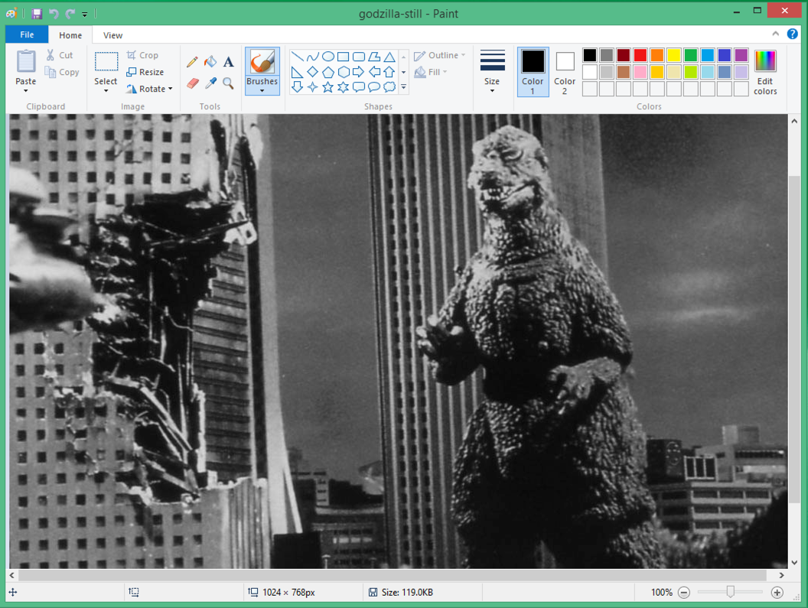This screenshot has height=608, width=808.
Task: Open the File menu
Action: pyautogui.click(x=27, y=34)
